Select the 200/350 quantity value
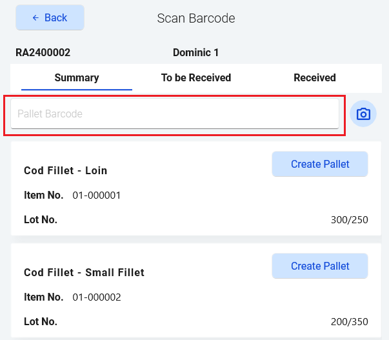389x340 pixels. click(349, 322)
